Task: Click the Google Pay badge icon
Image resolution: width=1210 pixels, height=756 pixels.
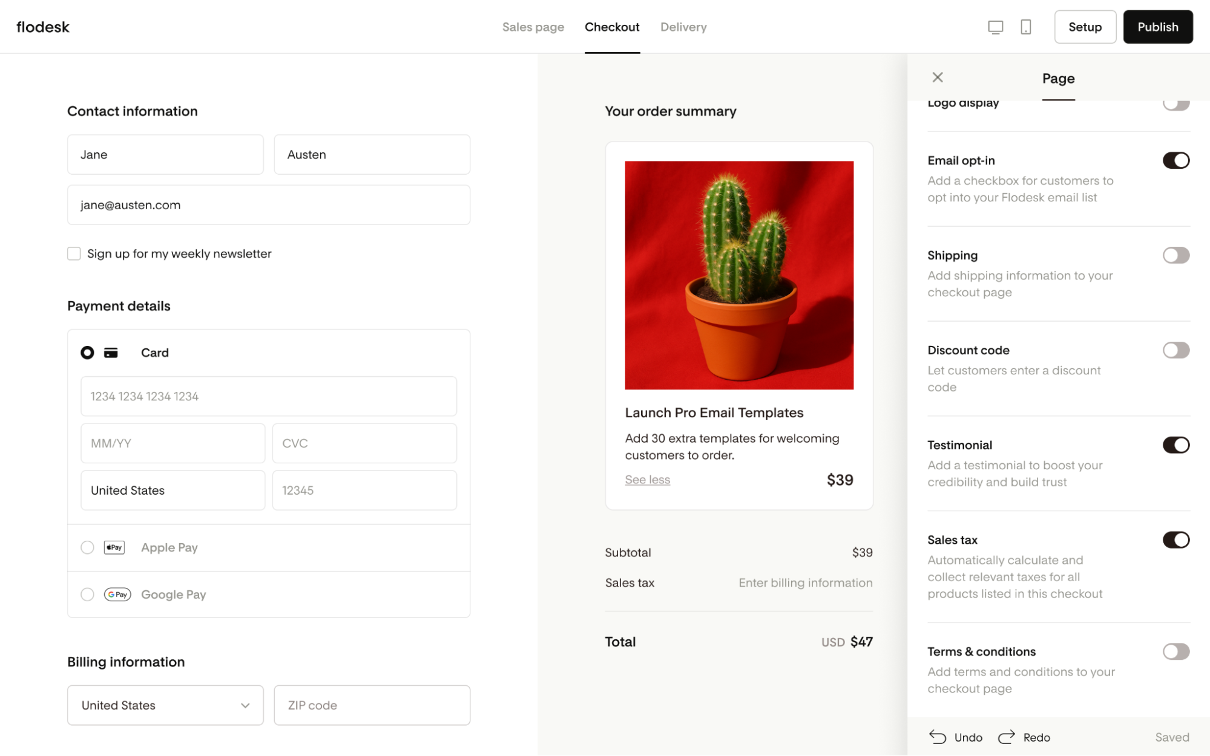Action: (x=117, y=595)
